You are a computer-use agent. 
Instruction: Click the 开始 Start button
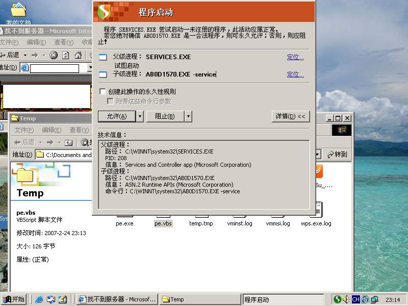point(14,299)
